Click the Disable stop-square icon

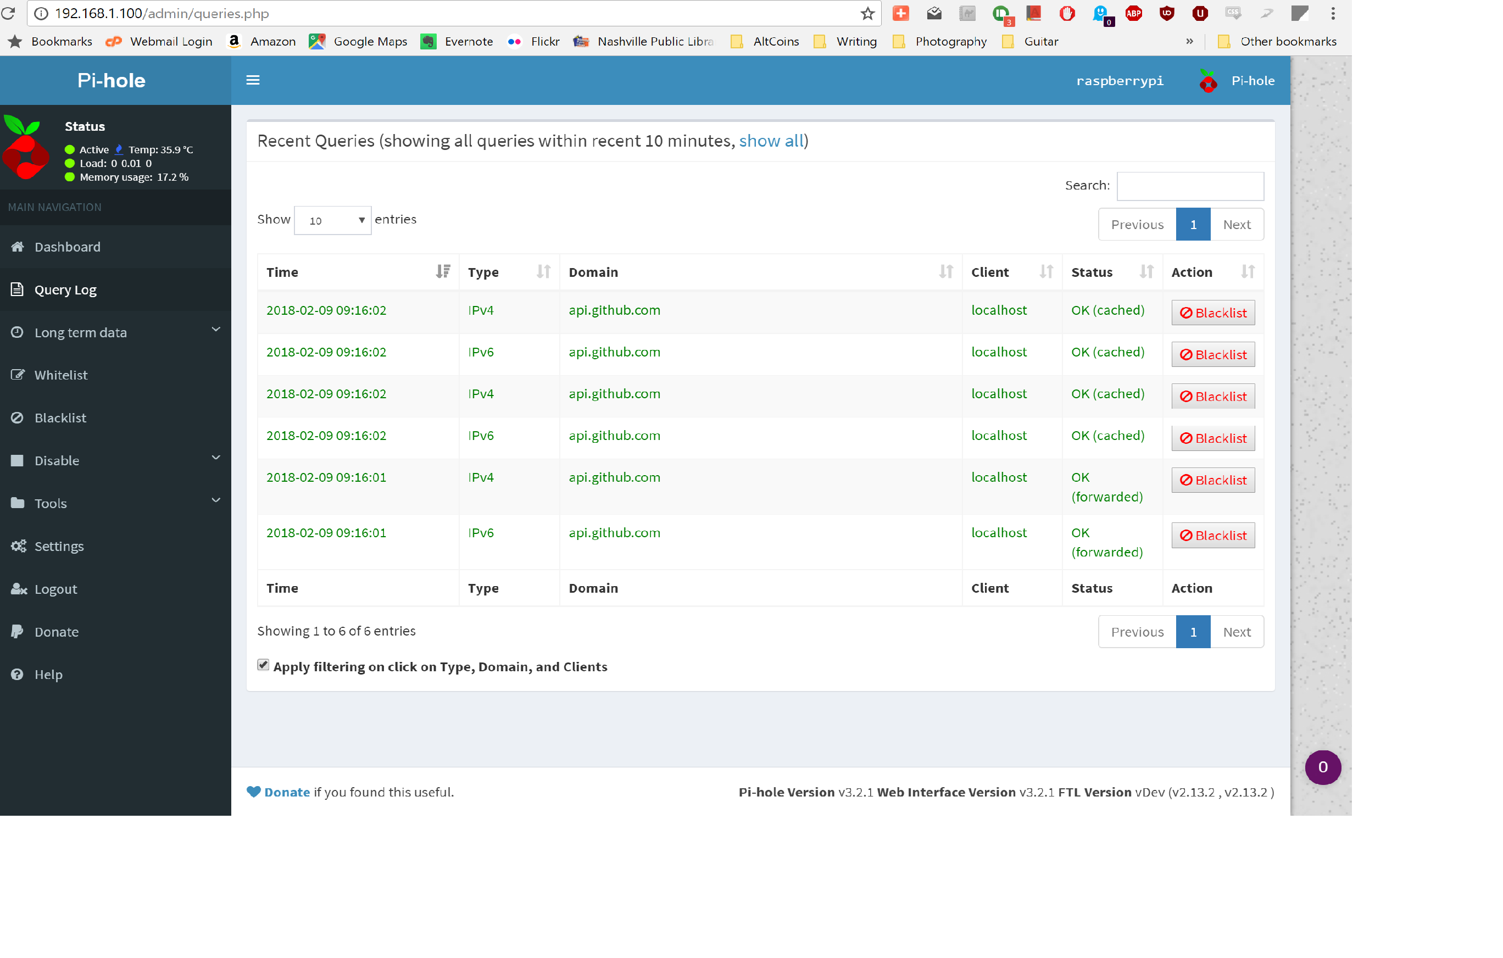click(18, 460)
